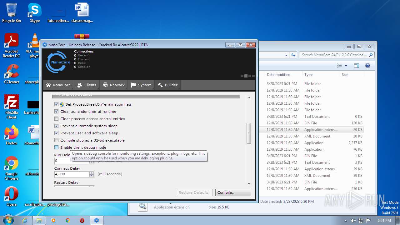The width and height of the screenshot is (400, 225).
Task: Click the Action Center flag tray icon
Action: pyautogui.click(x=368, y=220)
